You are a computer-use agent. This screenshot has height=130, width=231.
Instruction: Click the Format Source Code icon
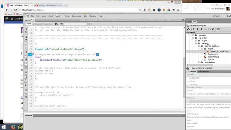pyautogui.click(x=26, y=97)
